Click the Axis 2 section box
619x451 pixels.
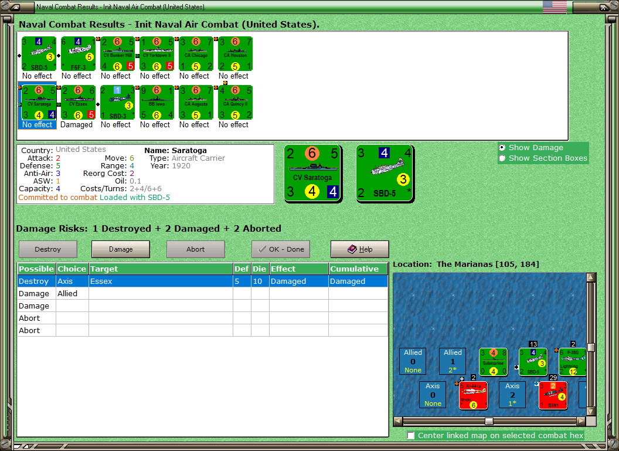point(512,395)
